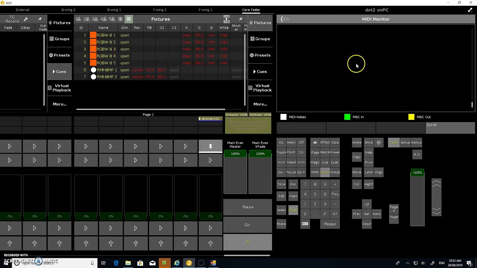Viewport: 477px width, 268px height.
Task: Switch Fixtures window to symbol grid view
Action: pos(120,19)
